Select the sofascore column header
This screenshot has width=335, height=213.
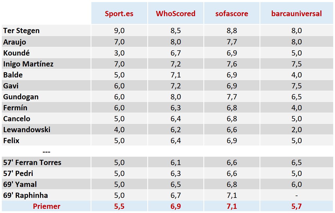(x=232, y=14)
